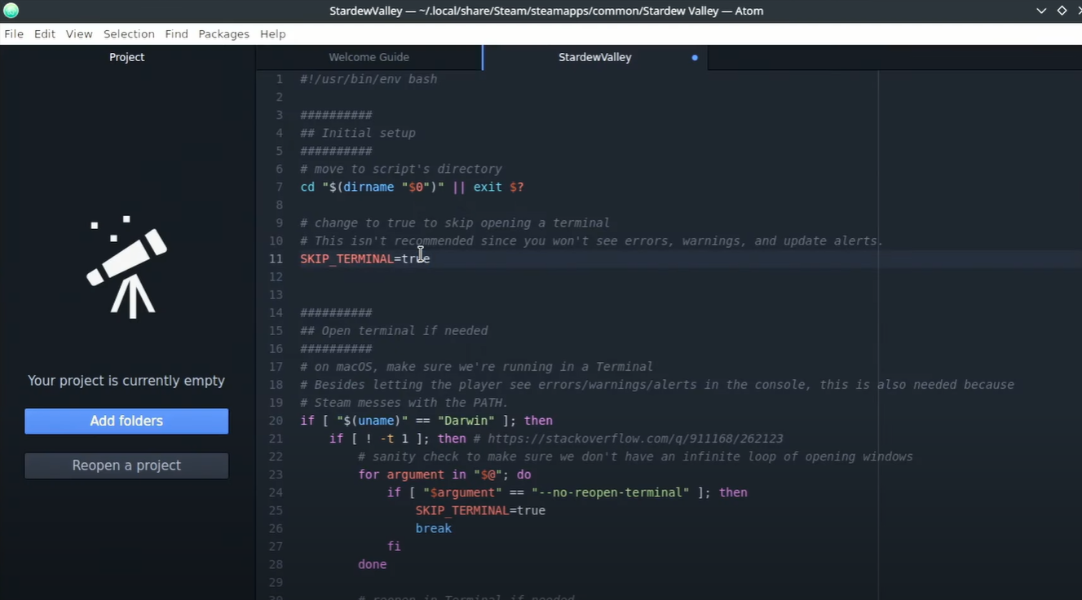
Task: Open the Packages menu
Action: 223,34
